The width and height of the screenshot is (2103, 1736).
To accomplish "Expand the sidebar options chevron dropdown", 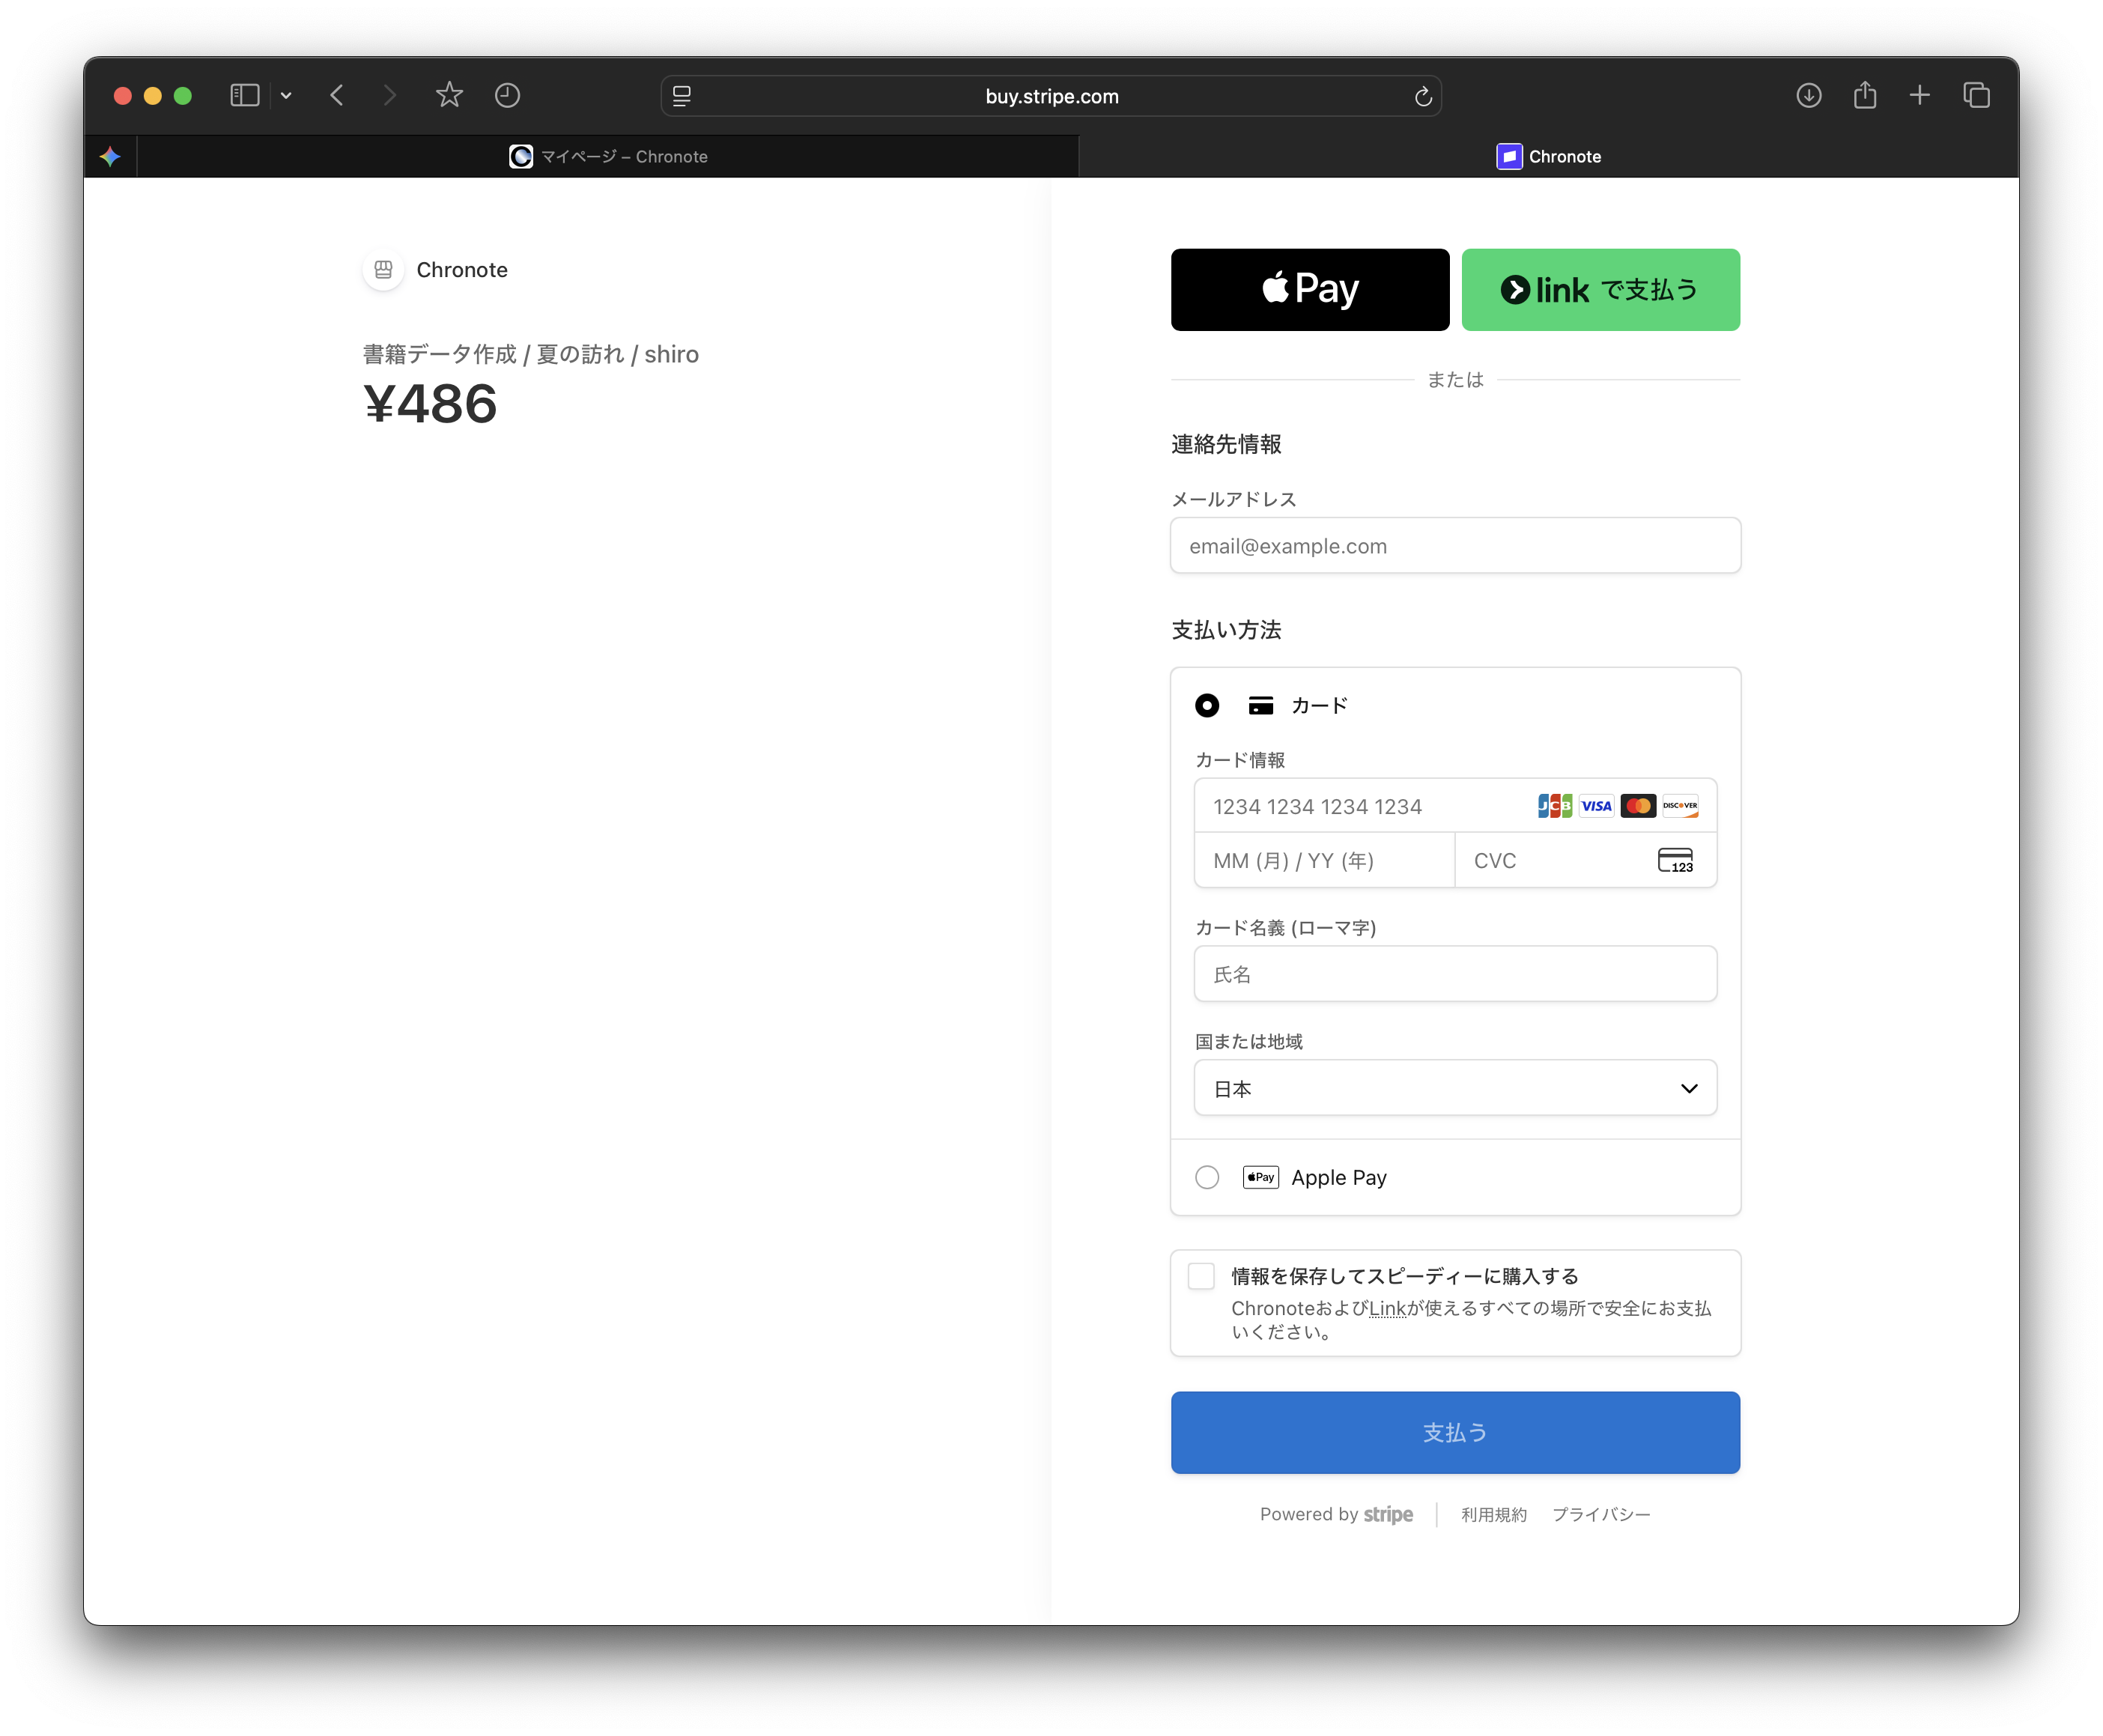I will 286,96.
